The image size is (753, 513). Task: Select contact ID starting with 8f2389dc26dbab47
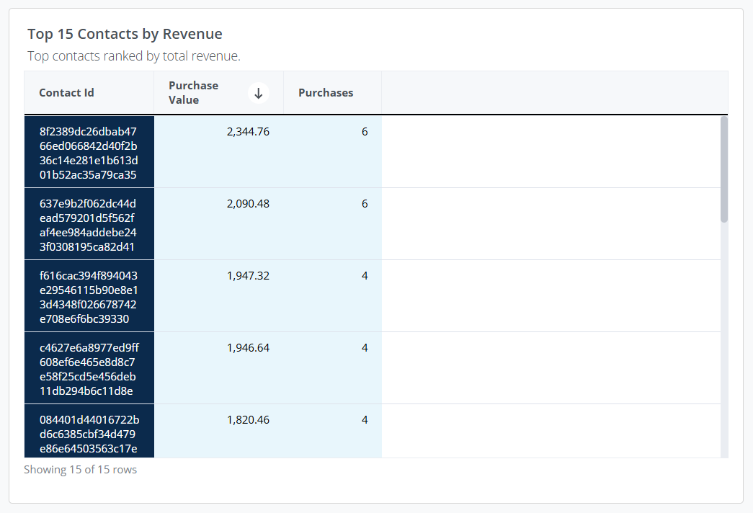89,152
